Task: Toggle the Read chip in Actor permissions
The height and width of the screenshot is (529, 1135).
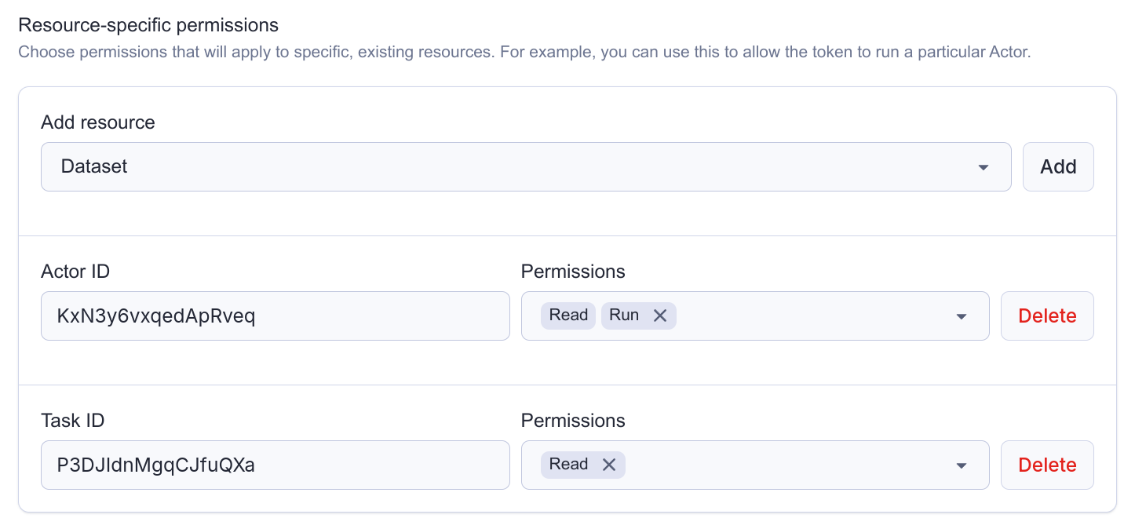Action: pos(567,315)
